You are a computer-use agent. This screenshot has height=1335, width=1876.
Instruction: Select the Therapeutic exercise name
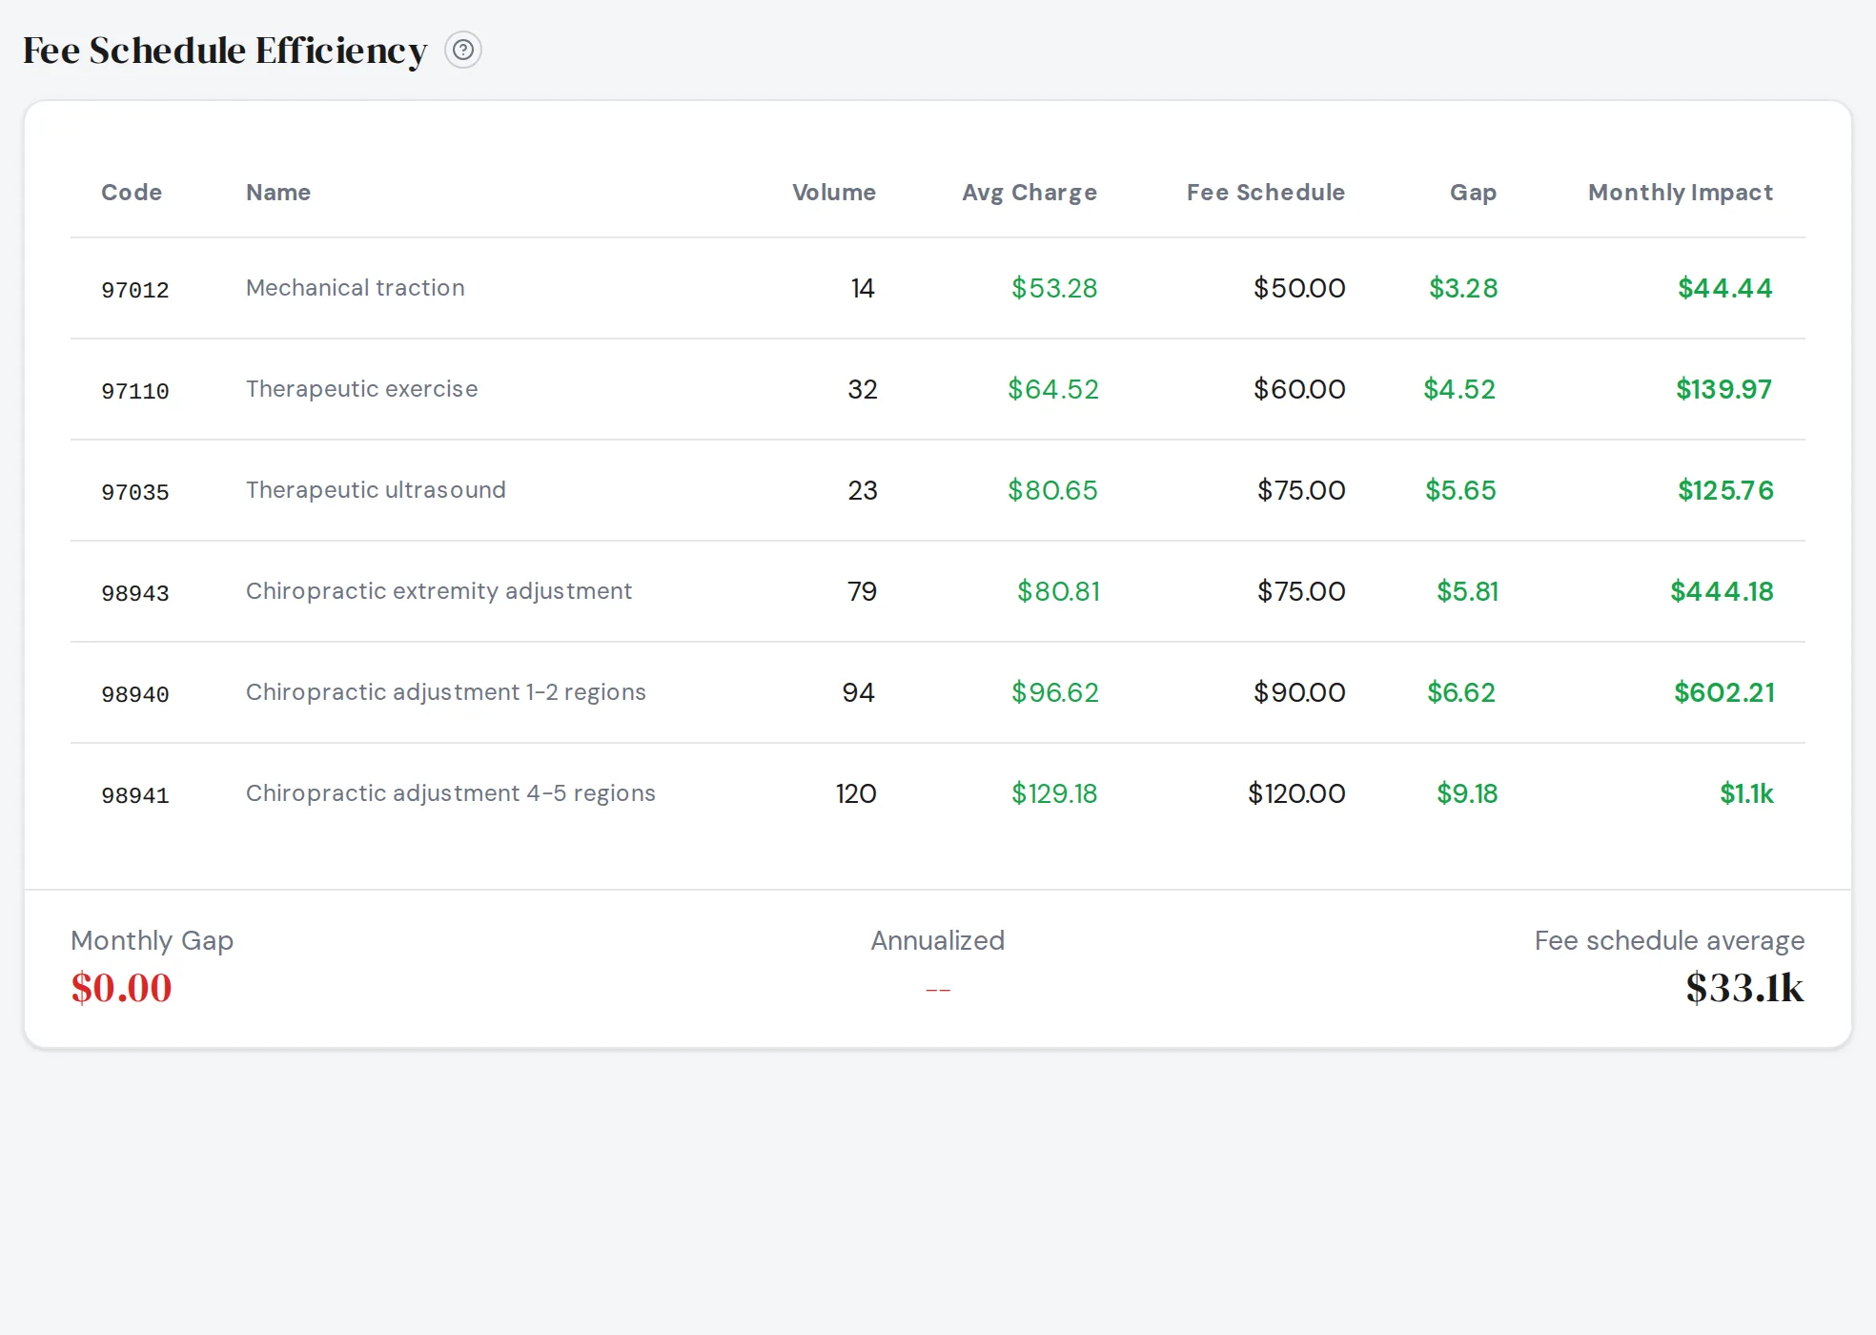point(362,389)
